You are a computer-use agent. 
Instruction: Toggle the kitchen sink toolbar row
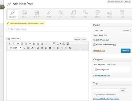coord(68,44)
